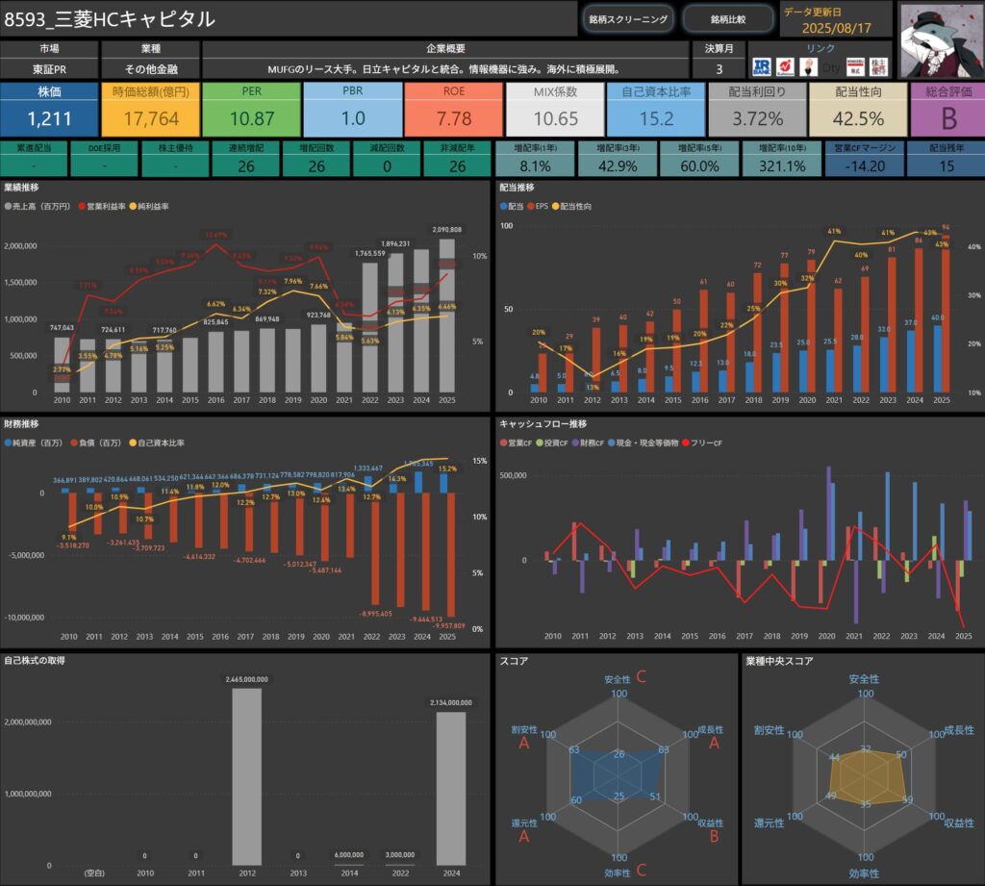Click the その他金融 industry cell
Image resolution: width=985 pixels, height=886 pixels.
[151, 69]
